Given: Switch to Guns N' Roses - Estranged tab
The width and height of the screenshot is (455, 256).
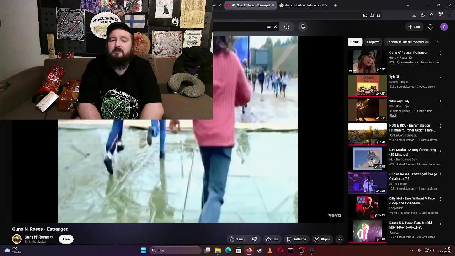Looking at the screenshot, I should click(x=250, y=5).
